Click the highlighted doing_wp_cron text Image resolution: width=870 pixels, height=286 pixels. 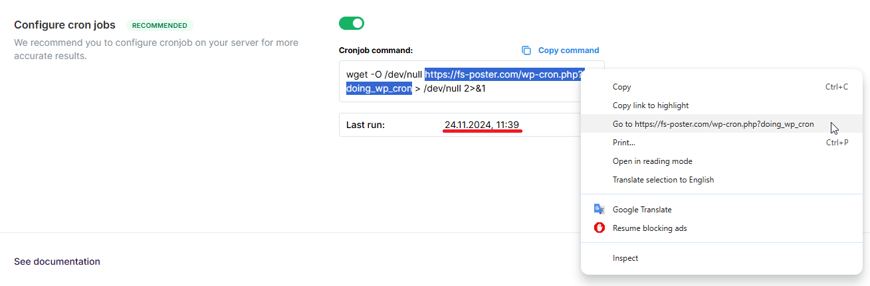(x=379, y=88)
